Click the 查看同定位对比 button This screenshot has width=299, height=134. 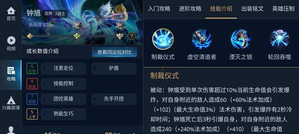click(114, 52)
